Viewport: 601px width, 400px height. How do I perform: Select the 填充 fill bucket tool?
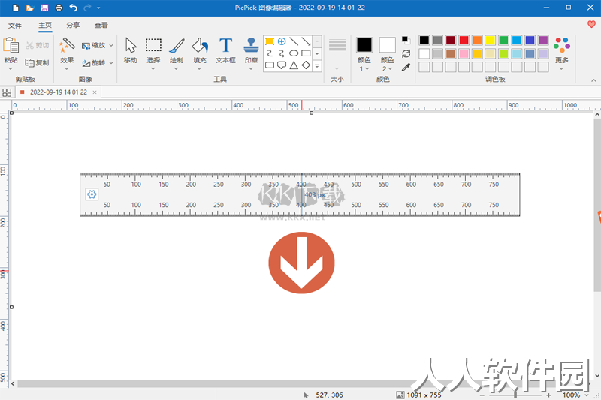[x=200, y=50]
